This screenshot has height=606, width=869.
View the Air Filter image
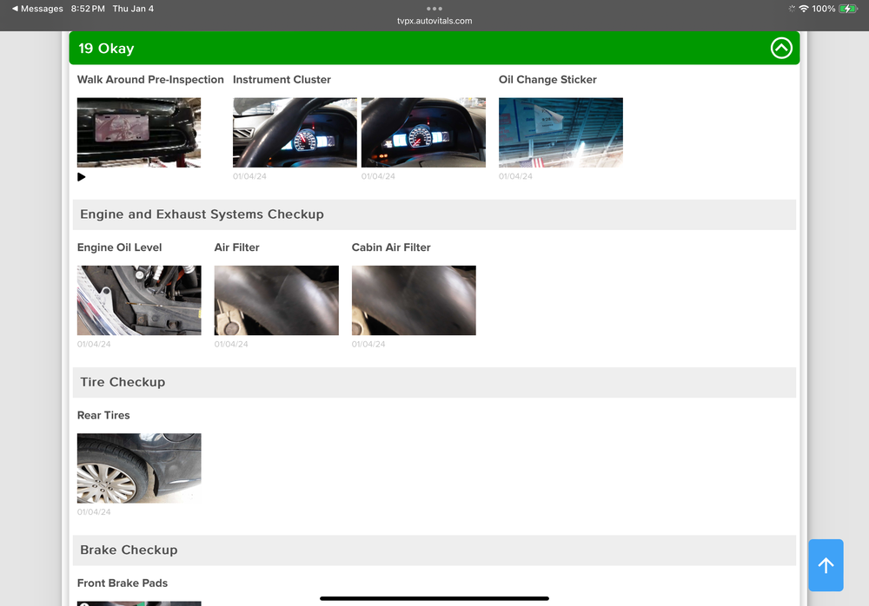point(276,300)
